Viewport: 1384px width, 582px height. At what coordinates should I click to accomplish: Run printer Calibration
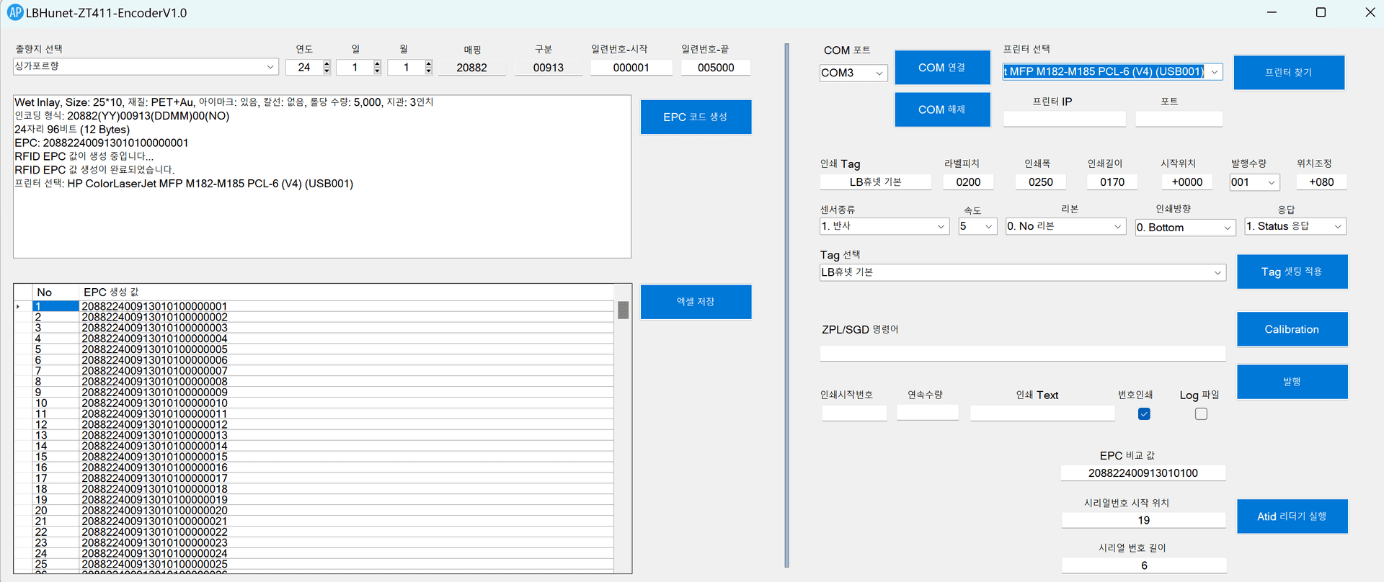[1291, 329]
